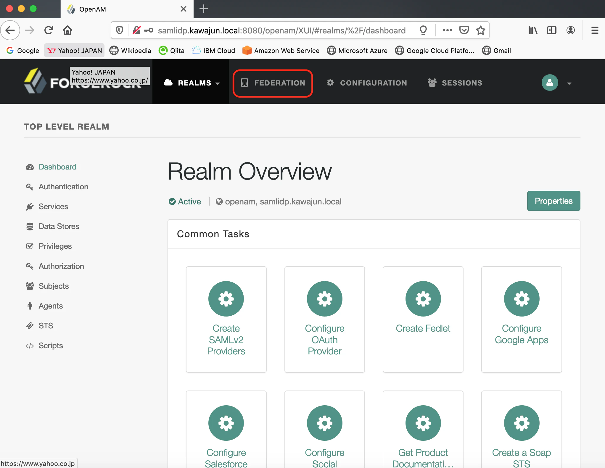Expand the user avatar dropdown arrow

tap(569, 83)
